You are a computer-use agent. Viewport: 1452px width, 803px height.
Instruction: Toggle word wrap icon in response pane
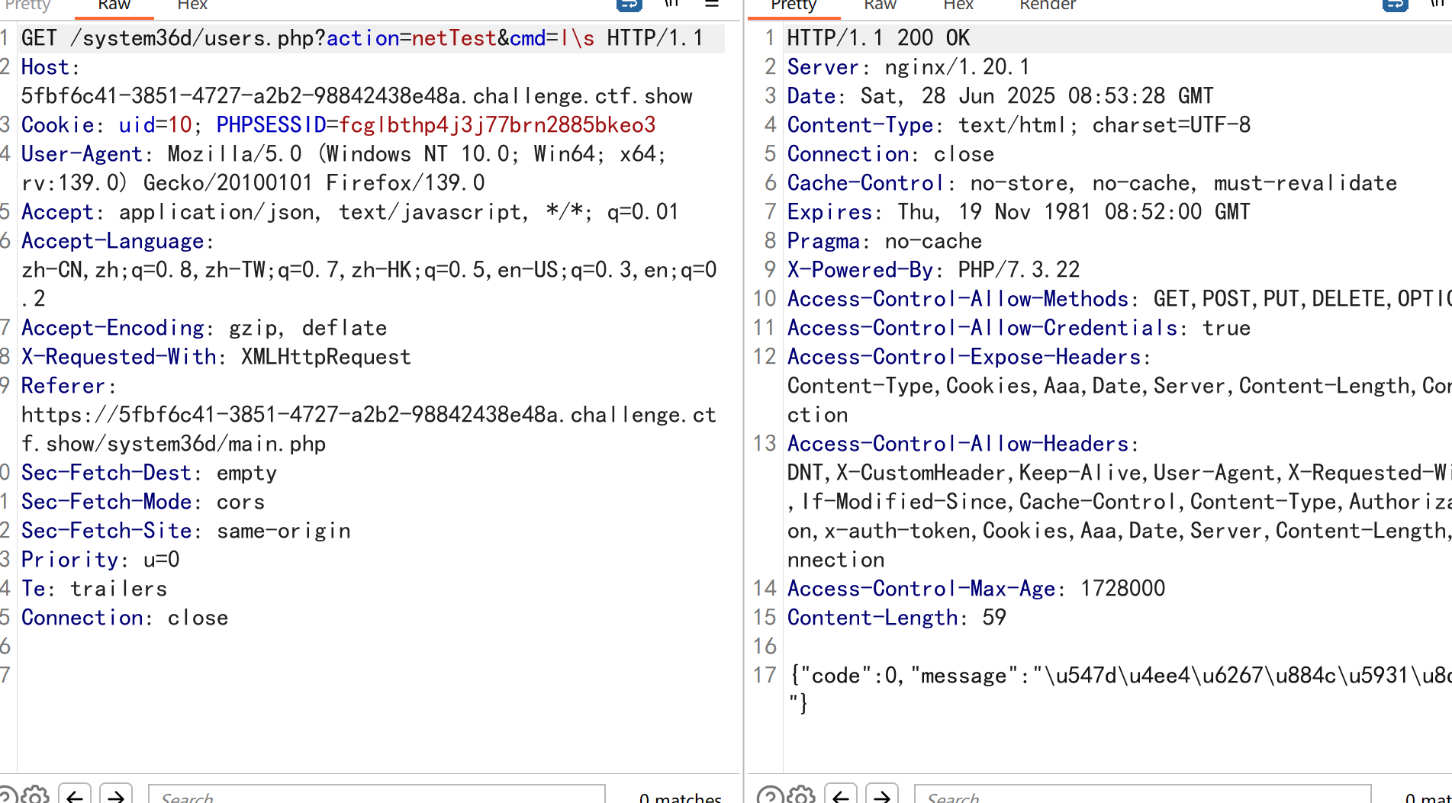1395,5
